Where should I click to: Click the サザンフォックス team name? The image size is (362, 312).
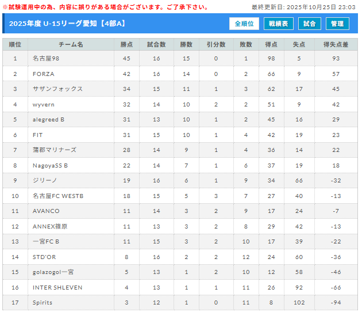(x=57, y=89)
